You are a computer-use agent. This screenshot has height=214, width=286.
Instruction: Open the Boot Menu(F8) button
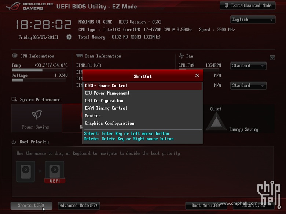pyautogui.click(x=206, y=206)
